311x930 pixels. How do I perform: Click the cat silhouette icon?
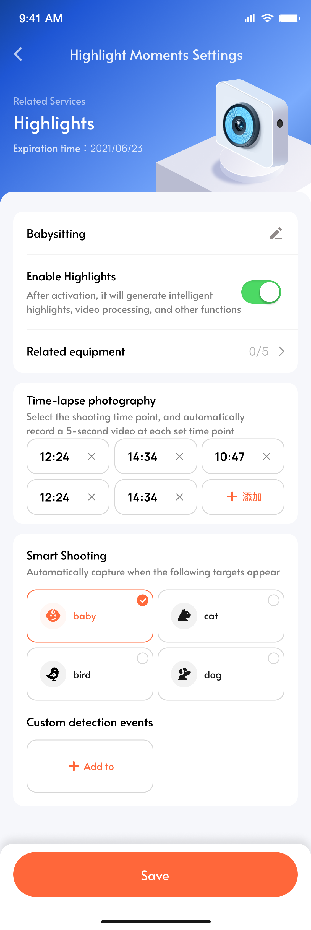pyautogui.click(x=184, y=616)
